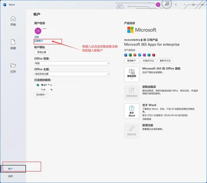207x183 pixels.
Task: Maximize the Word window
Action: coord(193,5)
